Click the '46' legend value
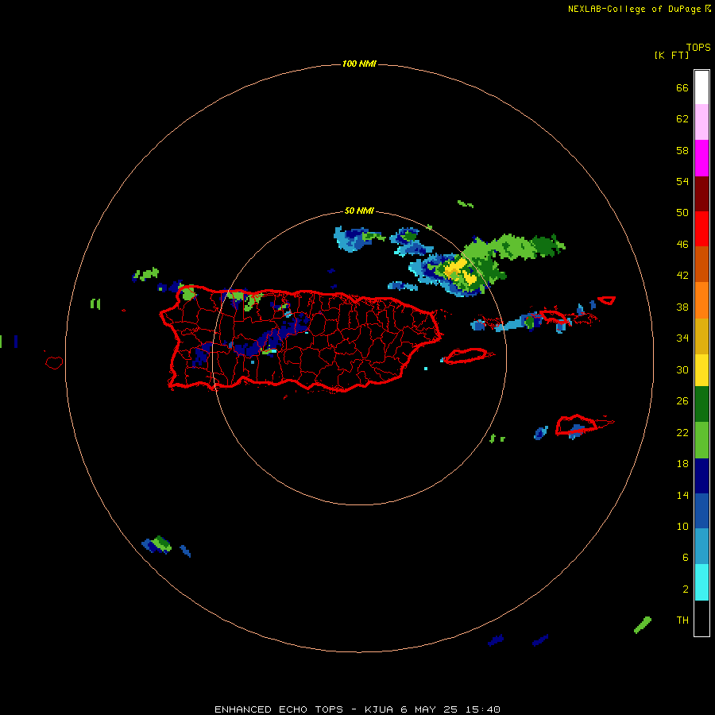 coord(682,244)
